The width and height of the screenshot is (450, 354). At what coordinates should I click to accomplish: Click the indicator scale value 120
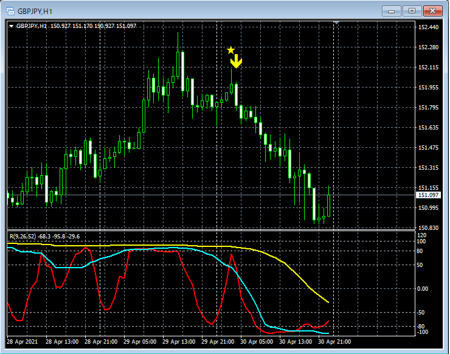point(421,235)
